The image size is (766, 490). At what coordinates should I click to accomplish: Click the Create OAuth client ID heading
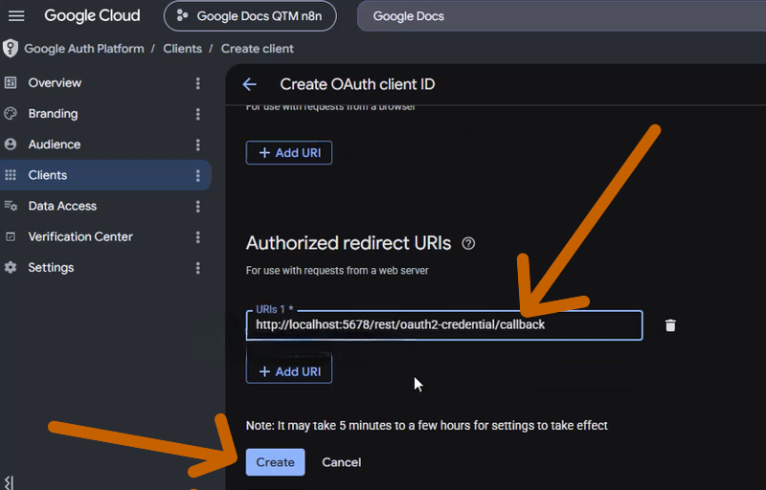coord(357,84)
